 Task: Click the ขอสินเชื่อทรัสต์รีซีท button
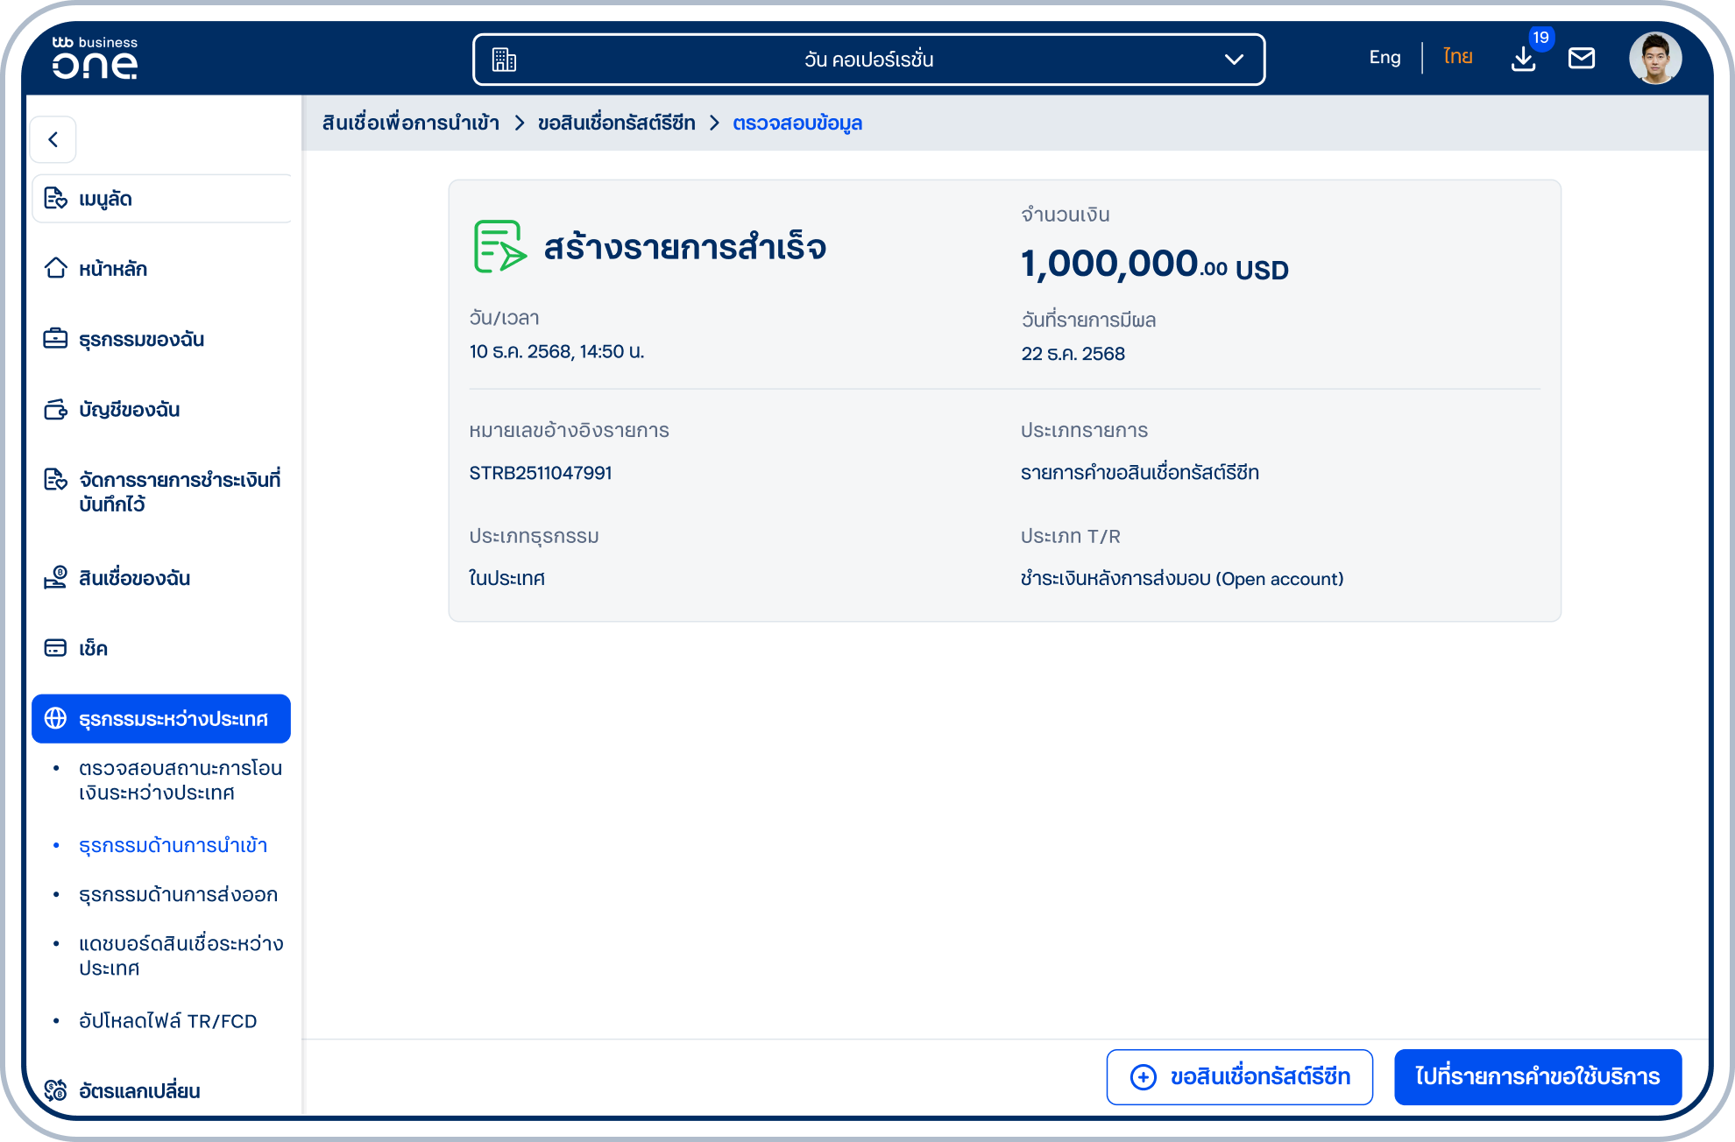(1239, 1076)
